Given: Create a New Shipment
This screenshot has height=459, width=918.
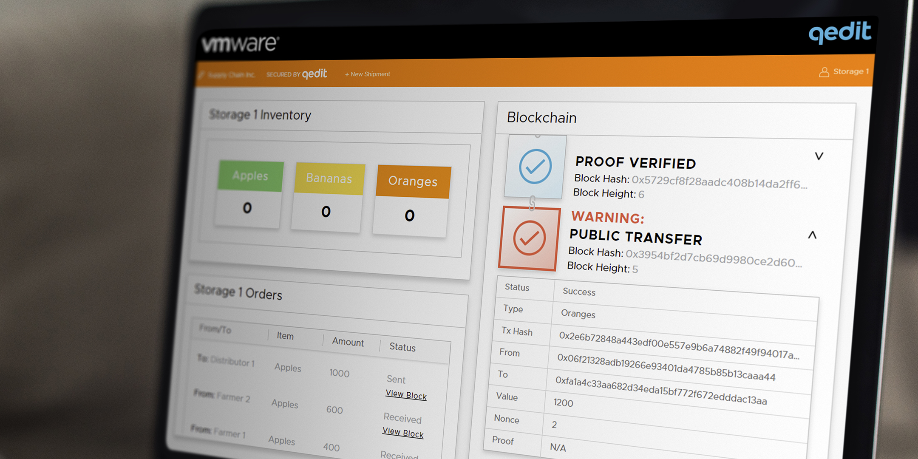Looking at the screenshot, I should 368,74.
